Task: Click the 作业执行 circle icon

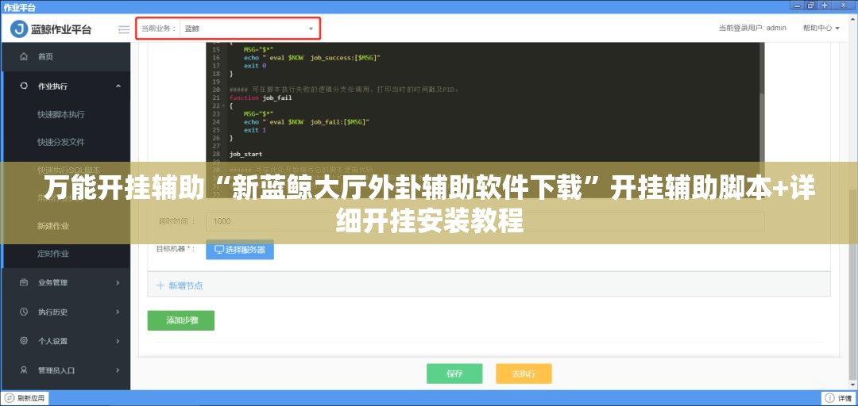Action: [x=24, y=86]
